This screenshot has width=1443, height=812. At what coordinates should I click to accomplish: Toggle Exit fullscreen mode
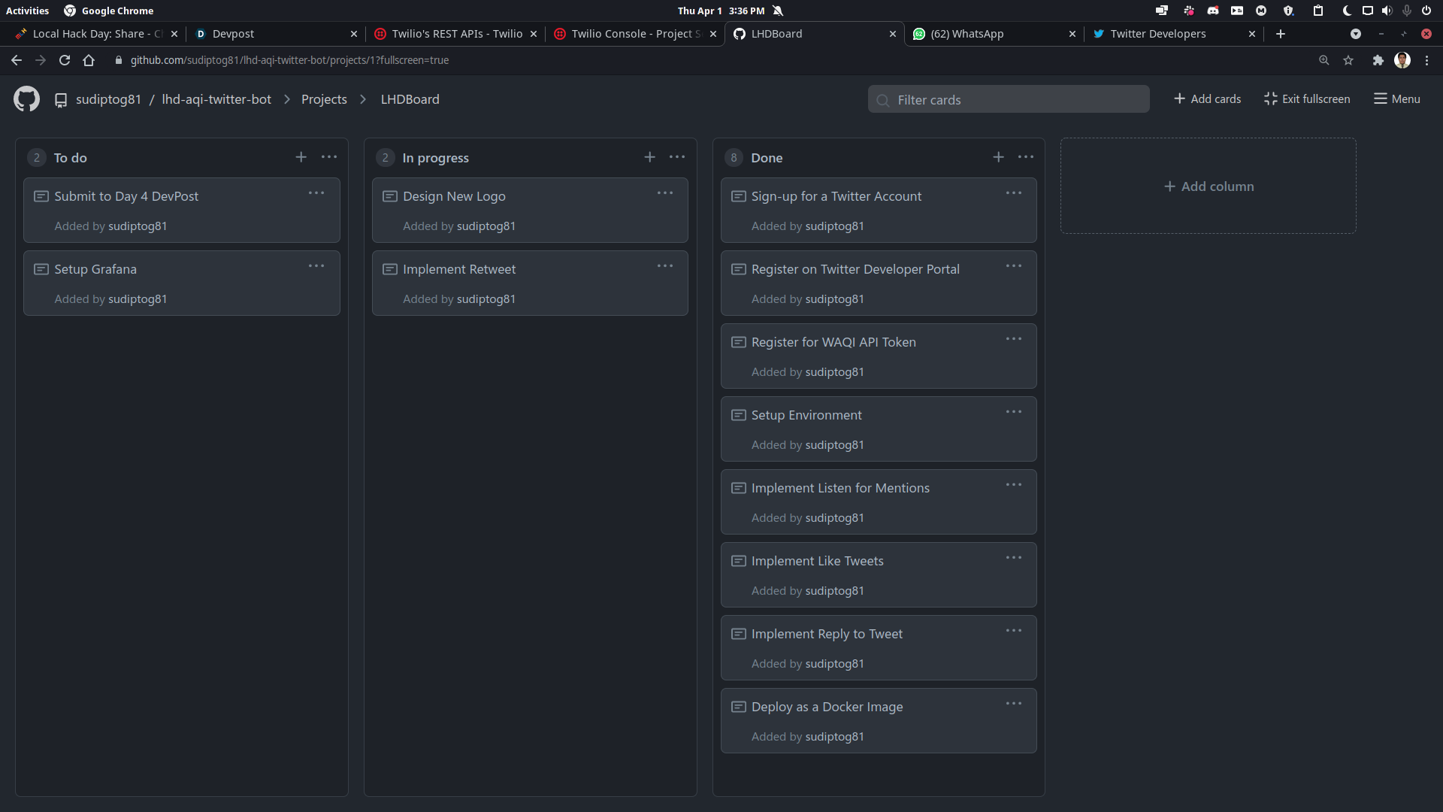pos(1307,99)
